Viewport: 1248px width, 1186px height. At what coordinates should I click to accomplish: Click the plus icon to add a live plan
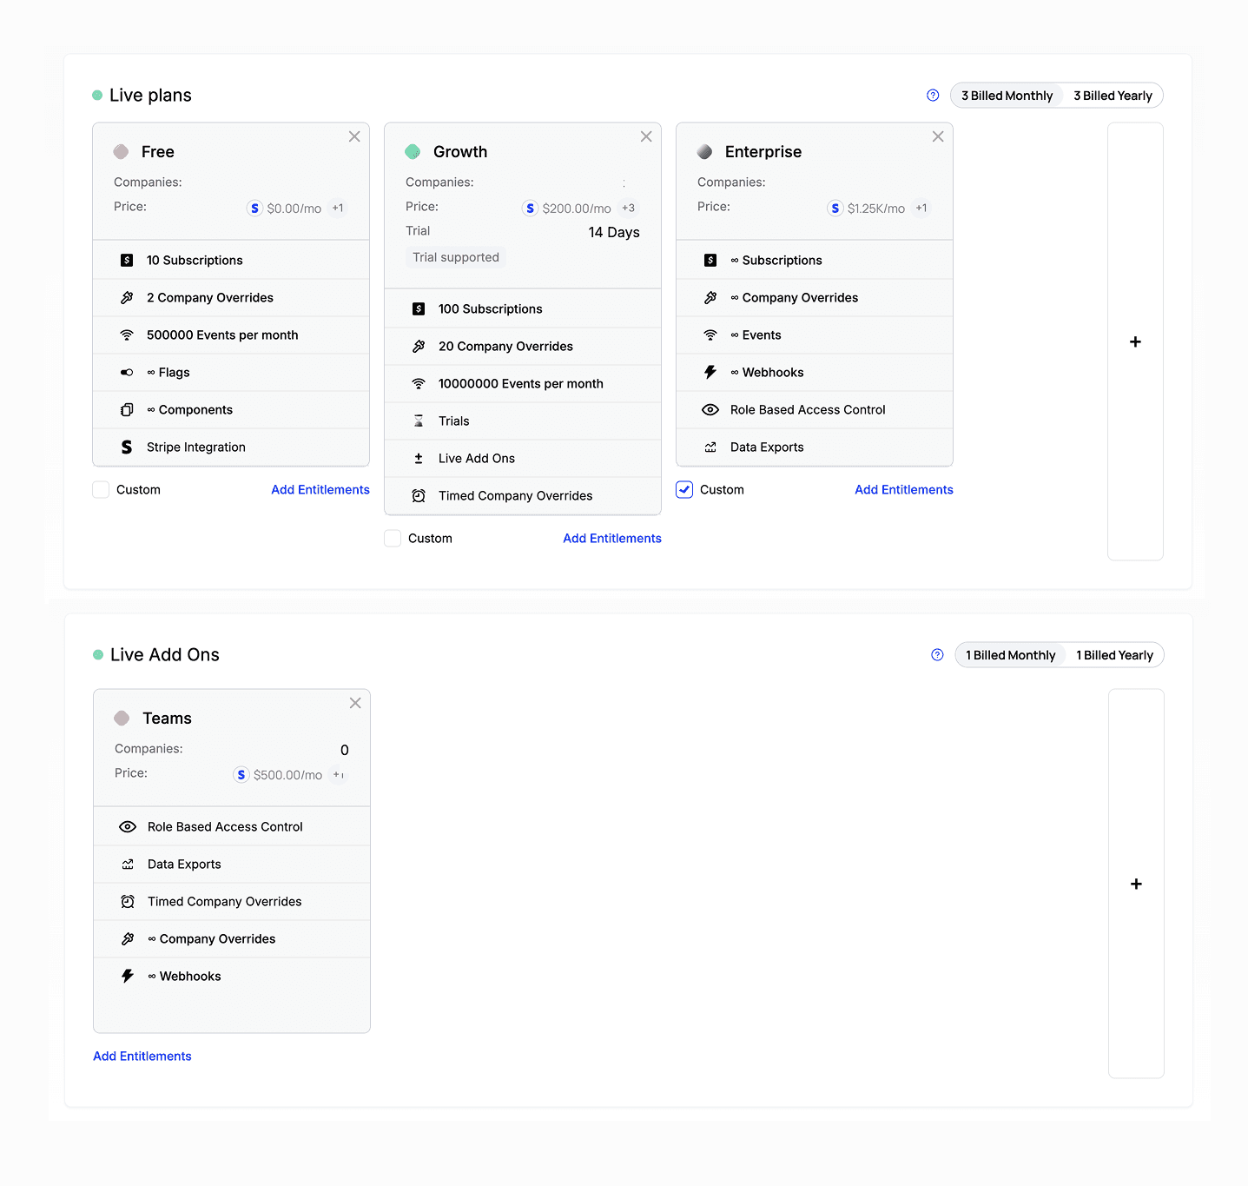[x=1135, y=341]
